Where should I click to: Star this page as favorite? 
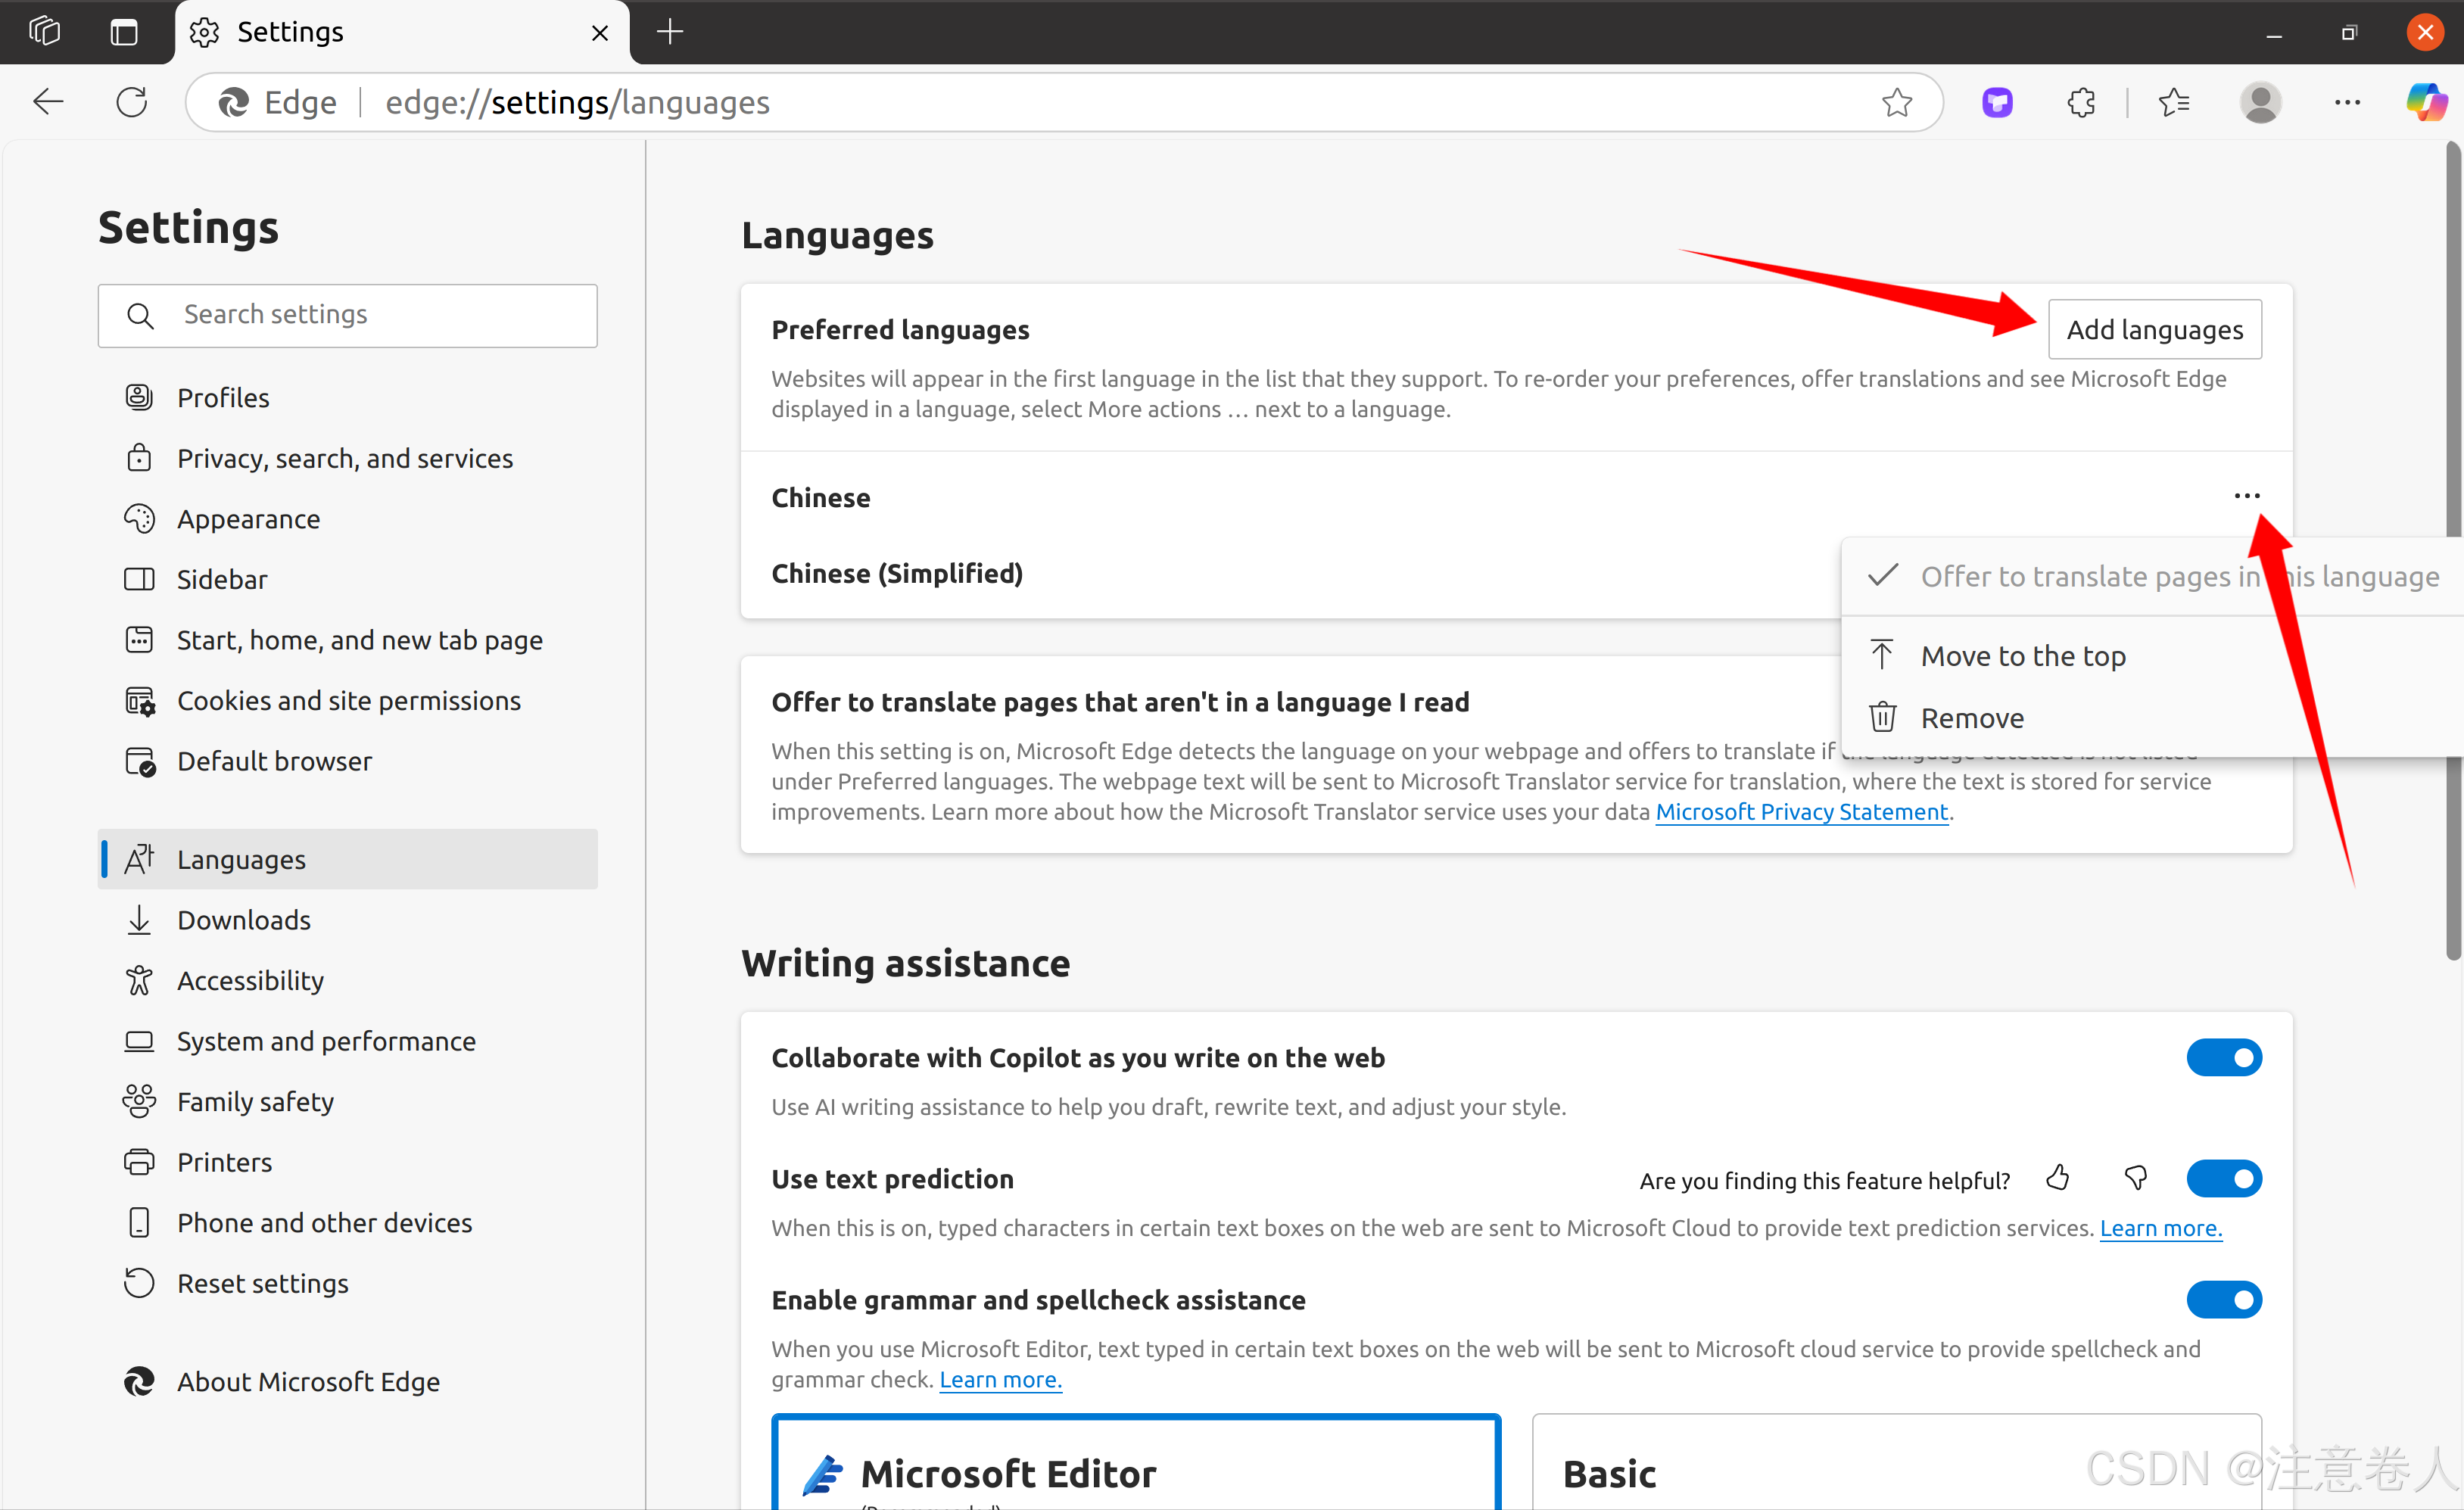coord(1896,102)
